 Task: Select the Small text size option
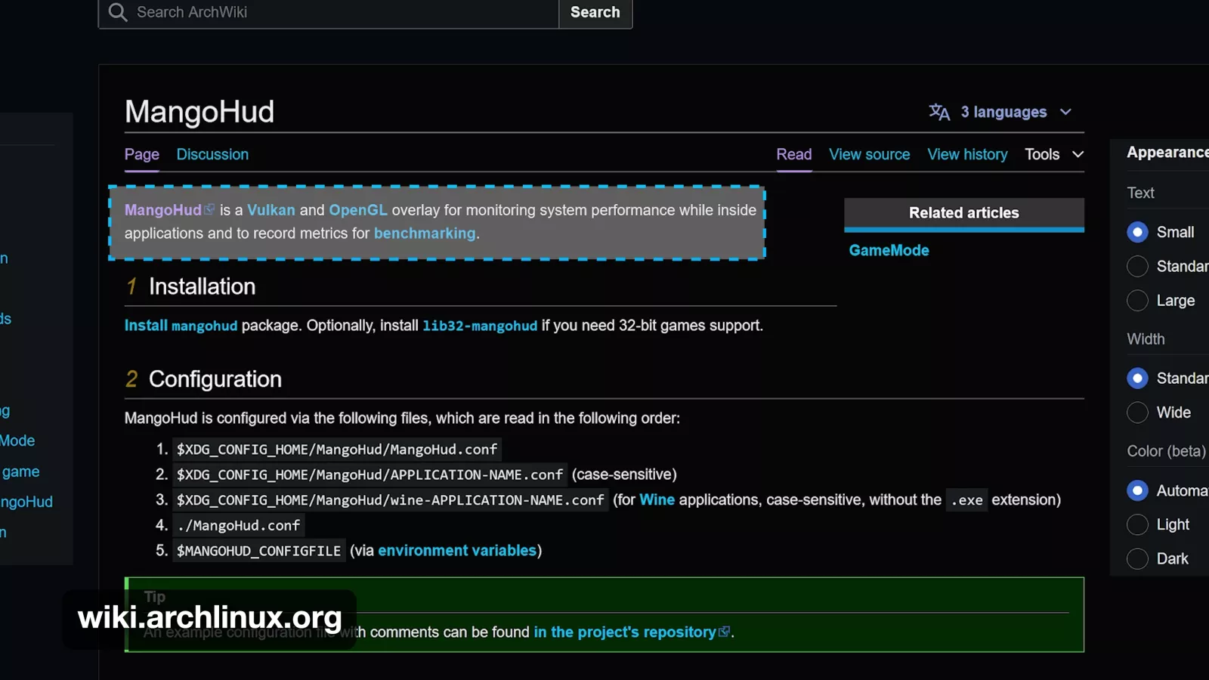pos(1137,232)
